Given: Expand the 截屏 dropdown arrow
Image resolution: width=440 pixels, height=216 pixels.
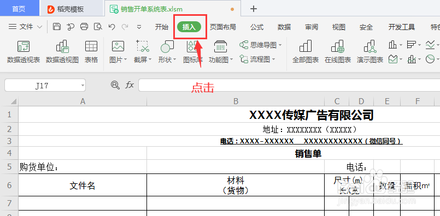Looking at the screenshot, I should 150,59.
